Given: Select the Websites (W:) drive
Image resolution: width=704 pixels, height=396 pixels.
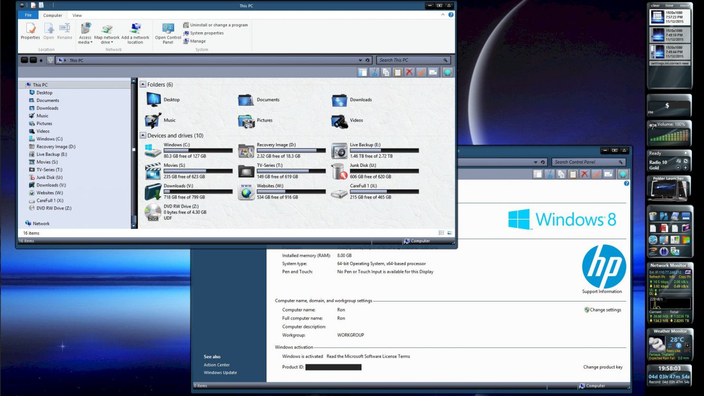Looking at the screenshot, I should (282, 192).
